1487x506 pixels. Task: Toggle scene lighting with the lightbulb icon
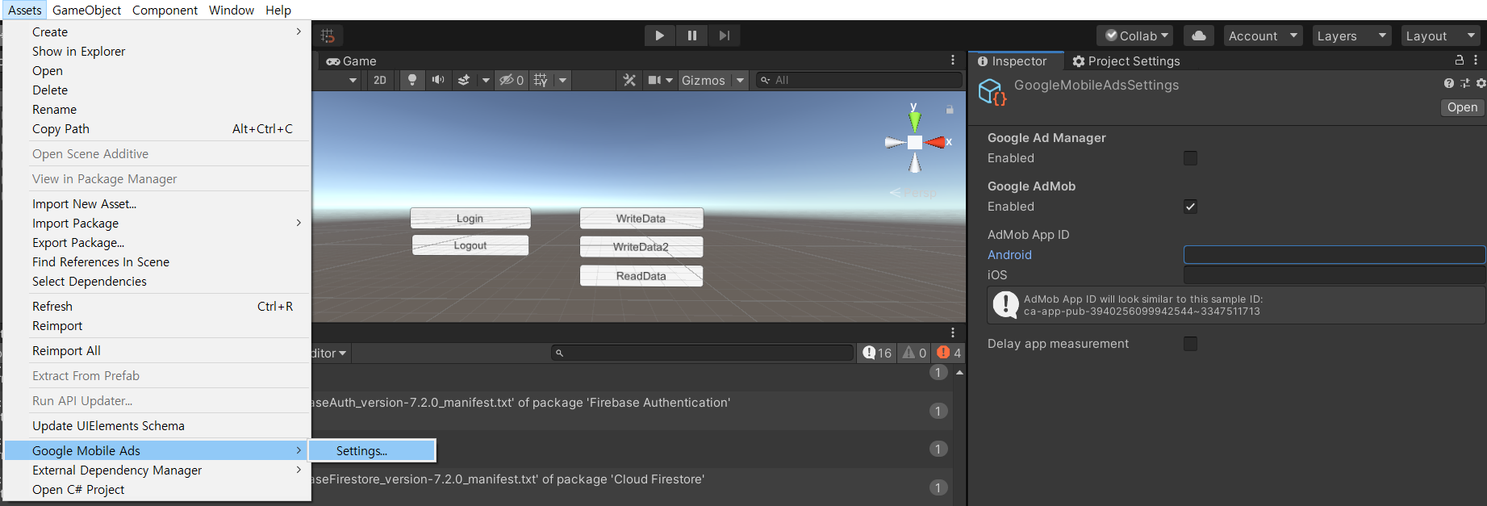(x=412, y=80)
